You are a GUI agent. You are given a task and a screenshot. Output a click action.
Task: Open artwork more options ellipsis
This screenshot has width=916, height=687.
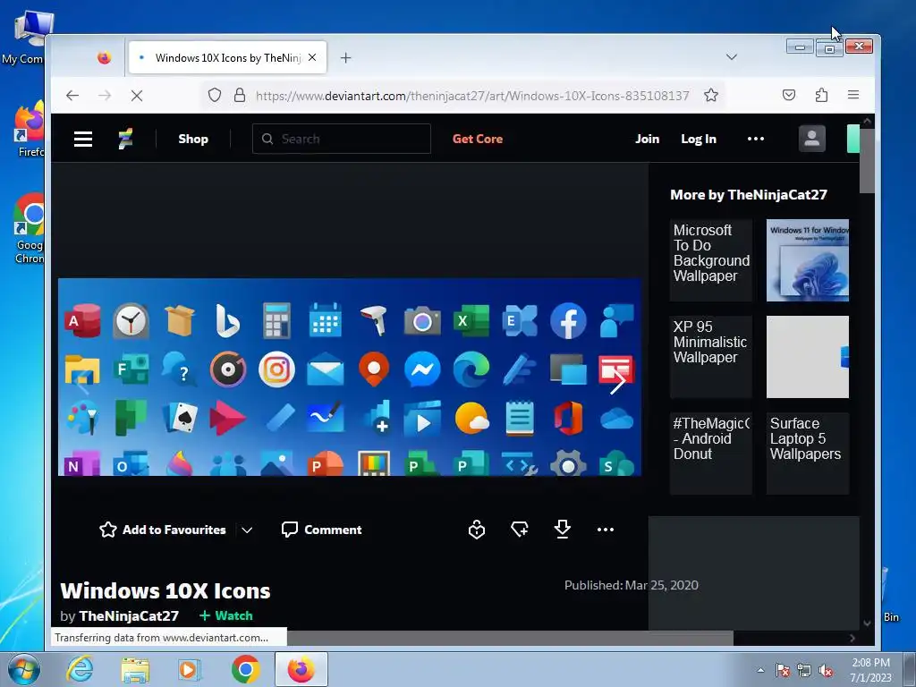606,530
